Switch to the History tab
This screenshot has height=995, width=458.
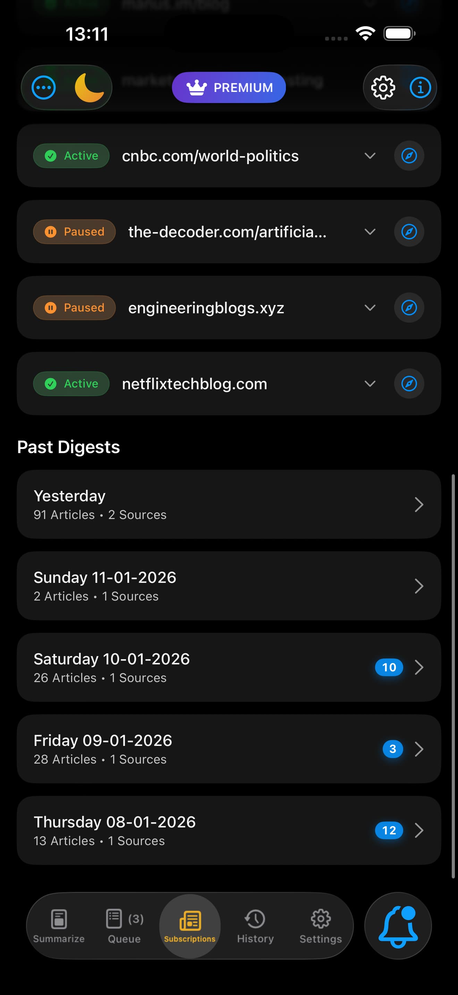point(255,926)
